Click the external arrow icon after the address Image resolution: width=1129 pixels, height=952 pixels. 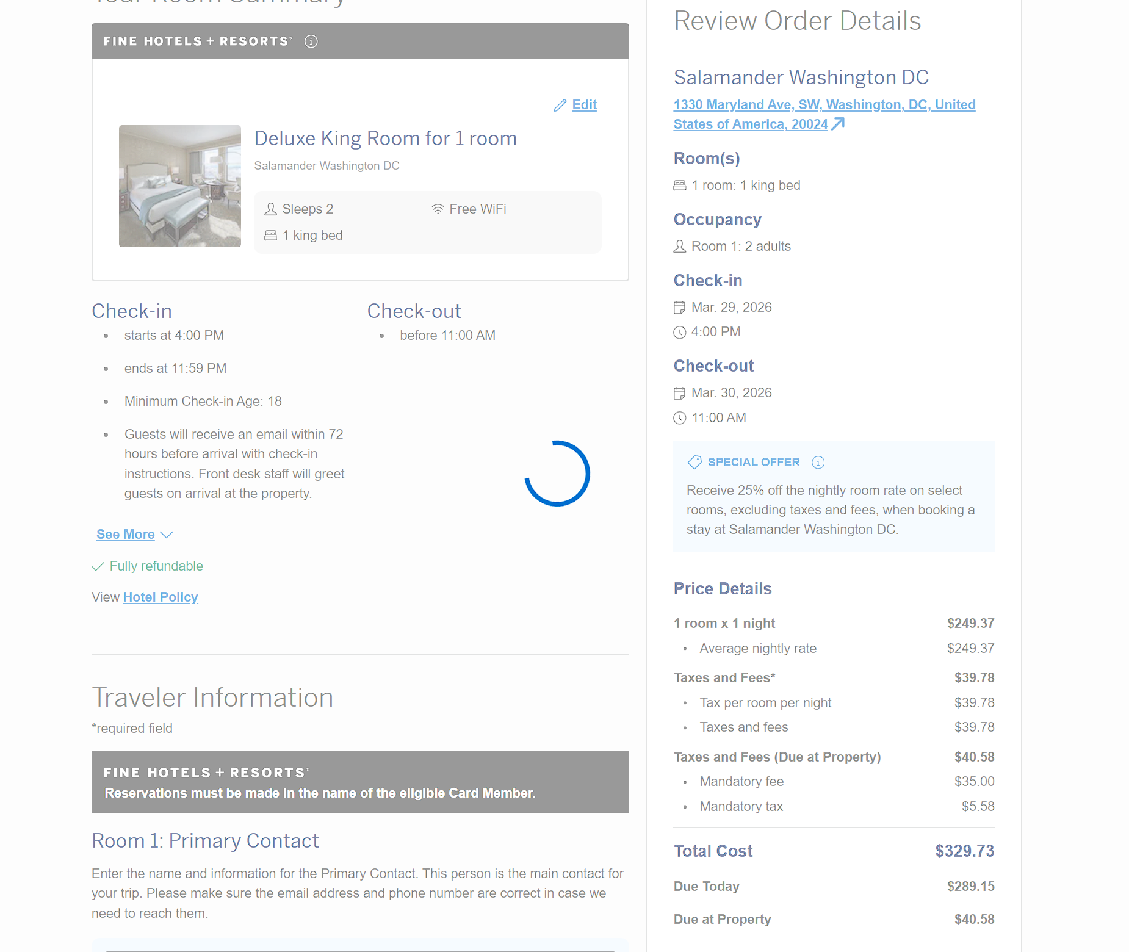[x=839, y=124]
